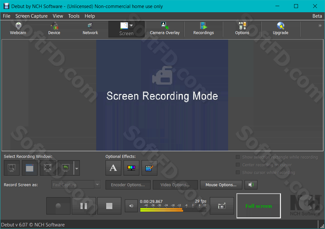Open the Recordings list

point(204,29)
